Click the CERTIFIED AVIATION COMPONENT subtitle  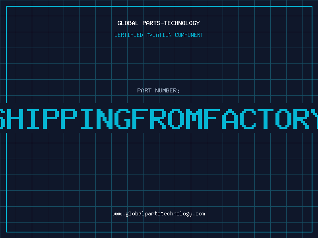159,35
